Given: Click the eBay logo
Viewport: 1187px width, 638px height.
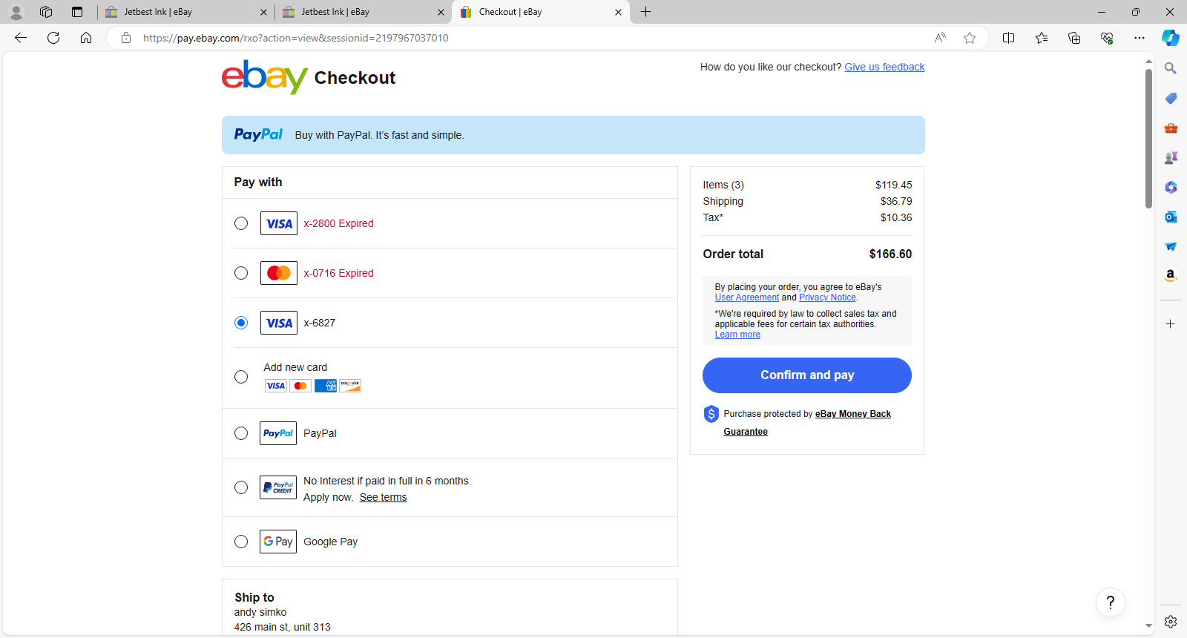Looking at the screenshot, I should tap(265, 77).
